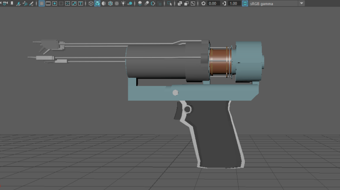Click the camera Bookmarks icon

point(12,3)
